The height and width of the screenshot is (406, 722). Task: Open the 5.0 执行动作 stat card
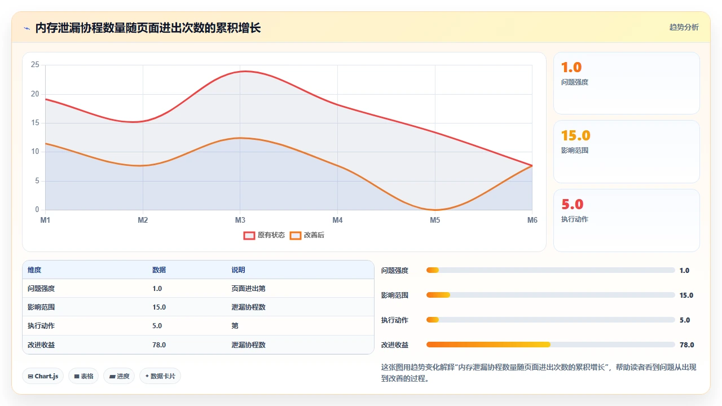tap(627, 220)
